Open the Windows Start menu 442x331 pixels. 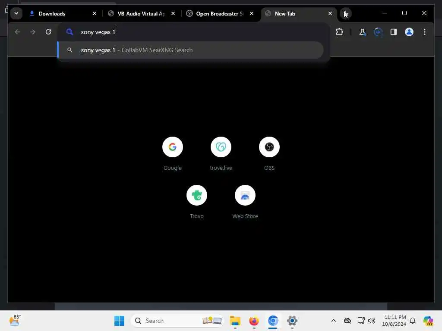[x=119, y=321]
